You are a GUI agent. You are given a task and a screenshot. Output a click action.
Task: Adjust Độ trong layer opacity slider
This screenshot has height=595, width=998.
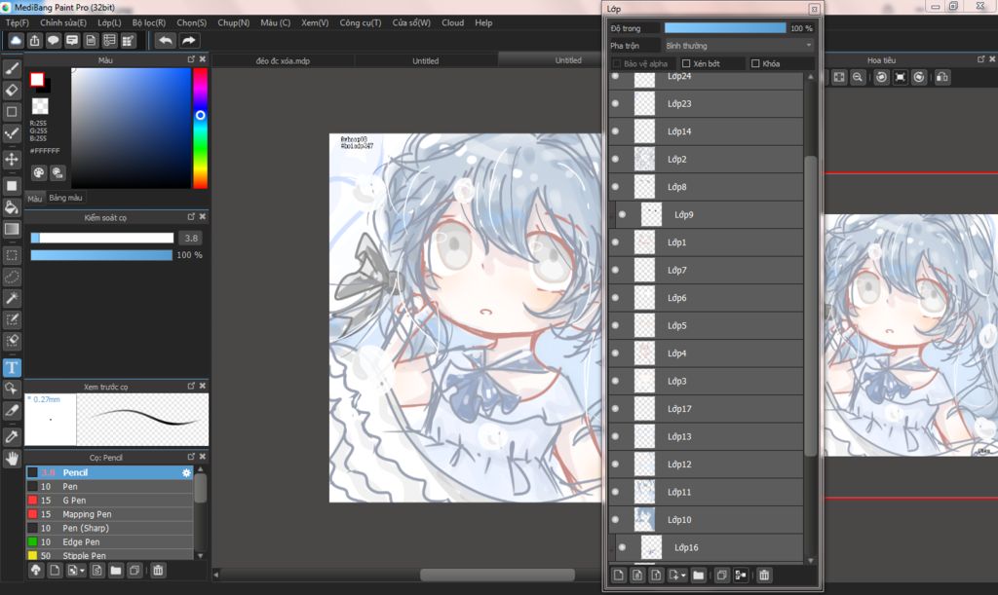[x=725, y=28]
